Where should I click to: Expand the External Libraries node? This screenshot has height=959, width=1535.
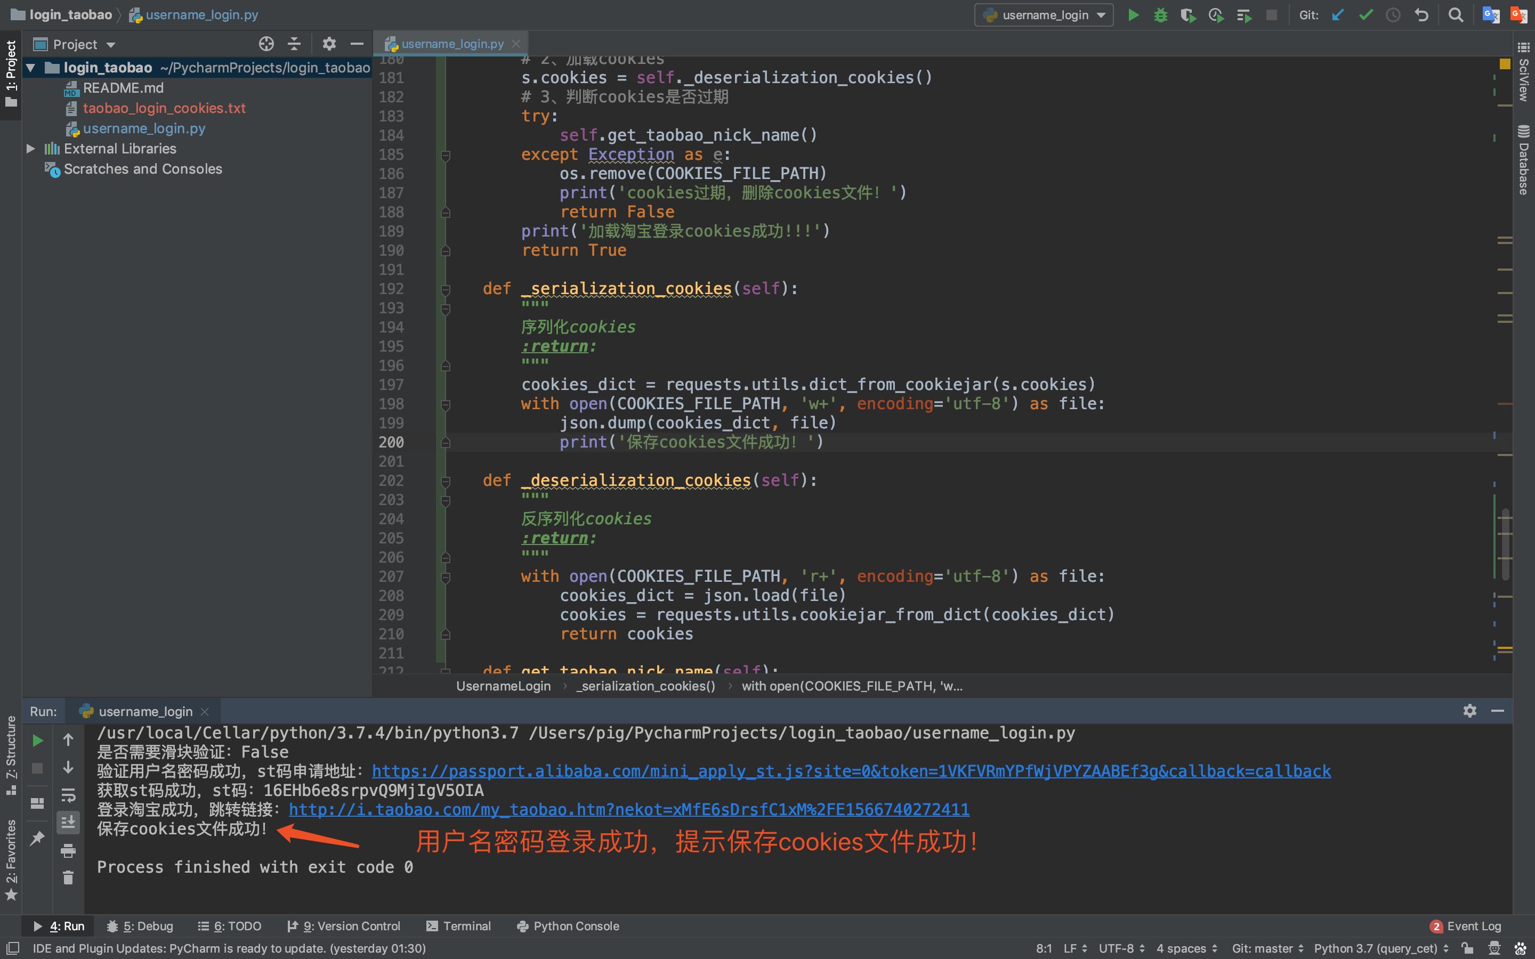tap(30, 149)
